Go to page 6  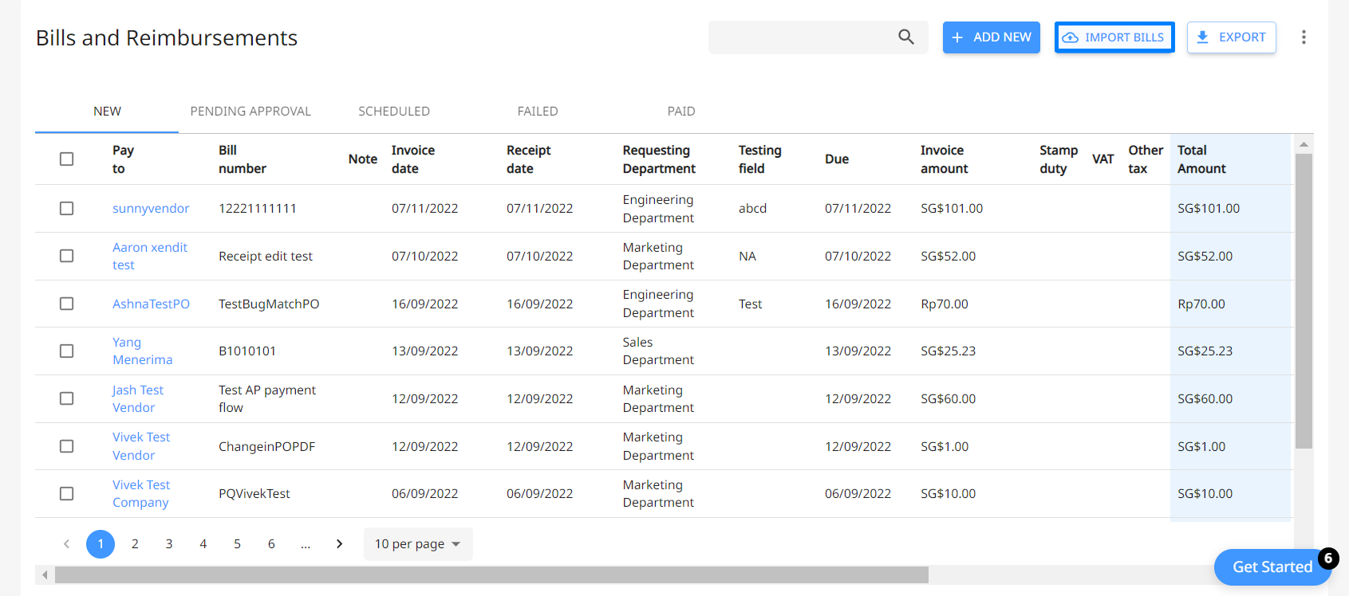pyautogui.click(x=271, y=544)
